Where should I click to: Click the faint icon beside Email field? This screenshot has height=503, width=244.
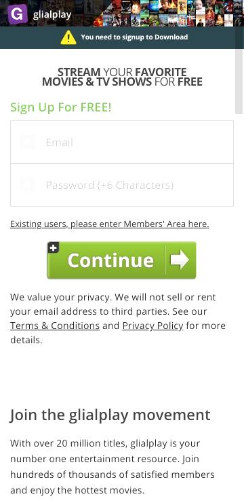27,142
